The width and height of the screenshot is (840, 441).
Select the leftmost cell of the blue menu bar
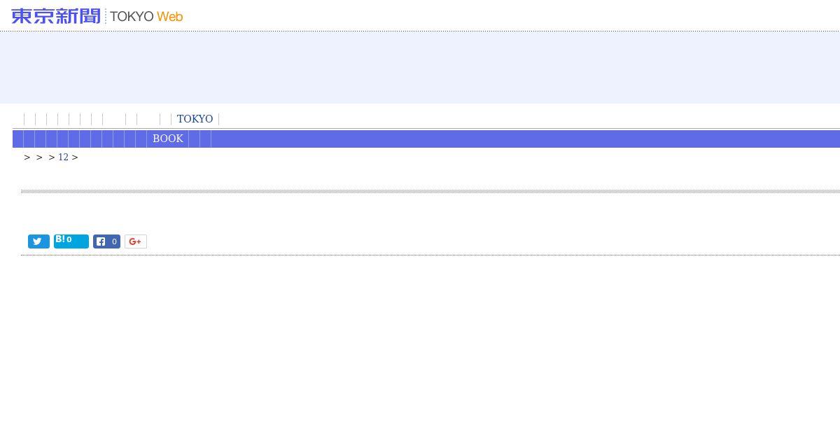tap(18, 139)
